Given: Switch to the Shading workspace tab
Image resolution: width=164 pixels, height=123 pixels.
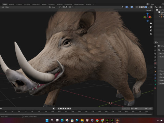Looking at the screenshot, I should 44,4.
